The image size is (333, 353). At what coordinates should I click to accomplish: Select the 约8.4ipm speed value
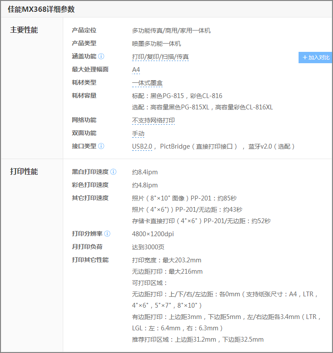(x=145, y=172)
